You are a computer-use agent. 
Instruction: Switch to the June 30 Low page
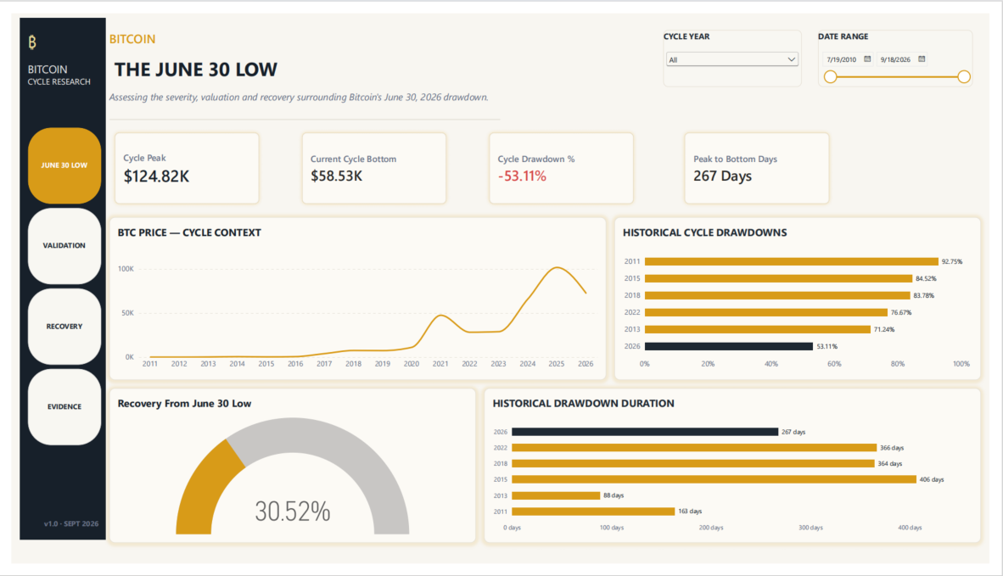pos(64,165)
